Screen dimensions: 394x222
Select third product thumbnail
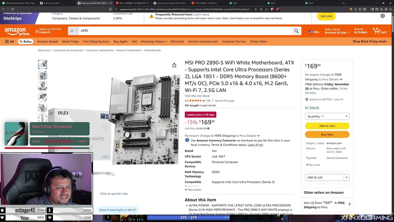[42, 86]
